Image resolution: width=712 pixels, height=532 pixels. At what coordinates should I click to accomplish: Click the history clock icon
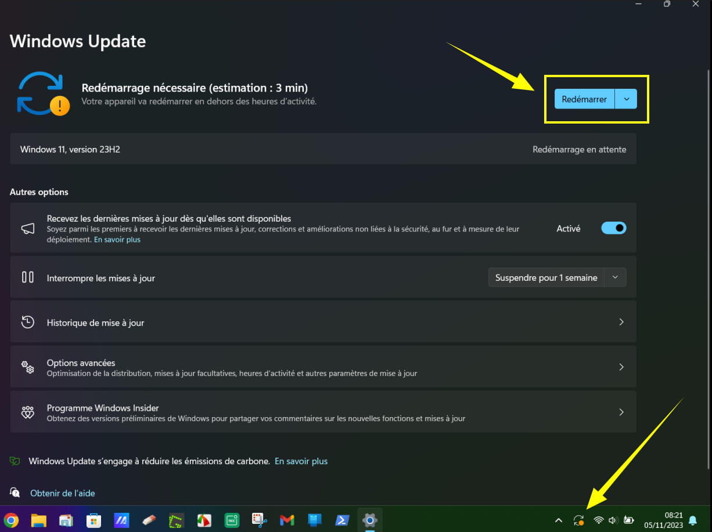28,323
